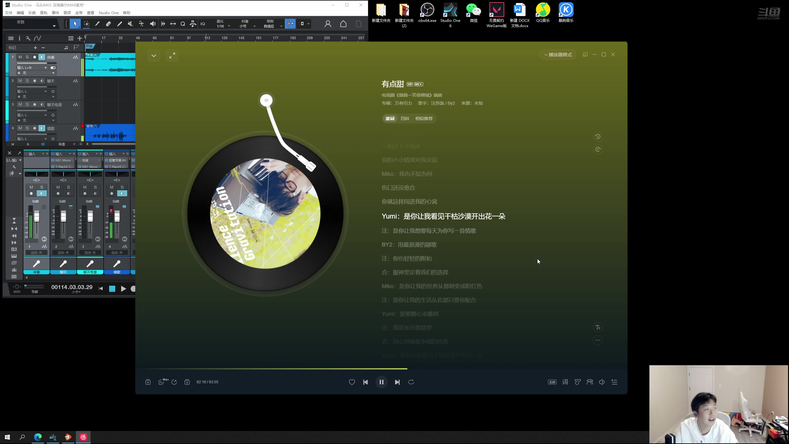Screen dimensions: 789x444
Task: Click the music player progress bar
Action: coord(381,368)
